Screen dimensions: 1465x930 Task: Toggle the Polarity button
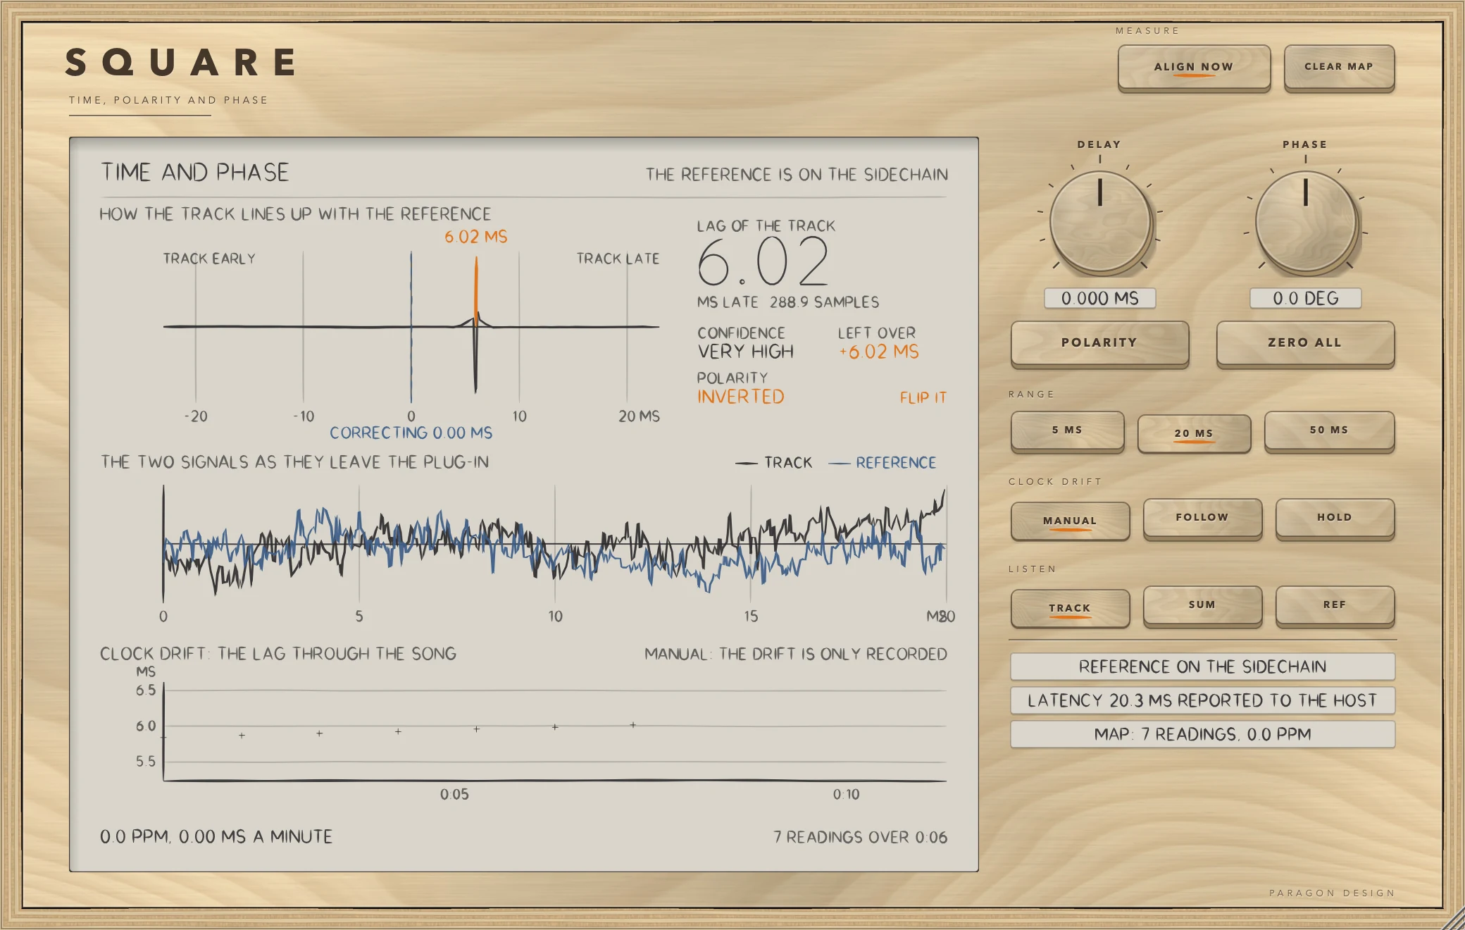[1099, 343]
